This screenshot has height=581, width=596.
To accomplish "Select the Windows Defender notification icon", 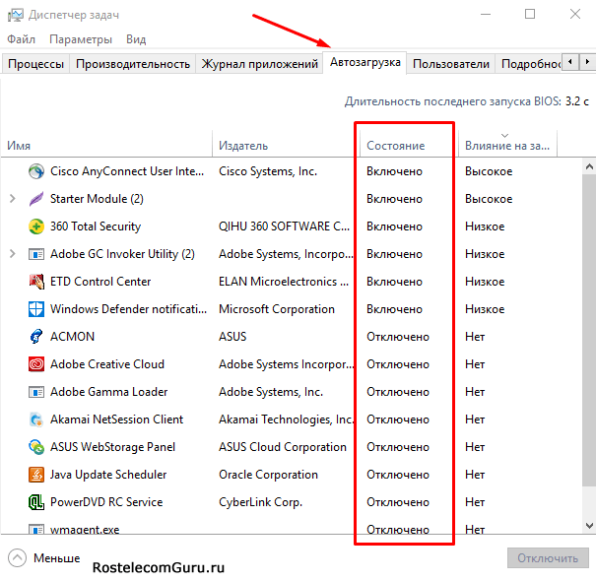I will coord(36,309).
